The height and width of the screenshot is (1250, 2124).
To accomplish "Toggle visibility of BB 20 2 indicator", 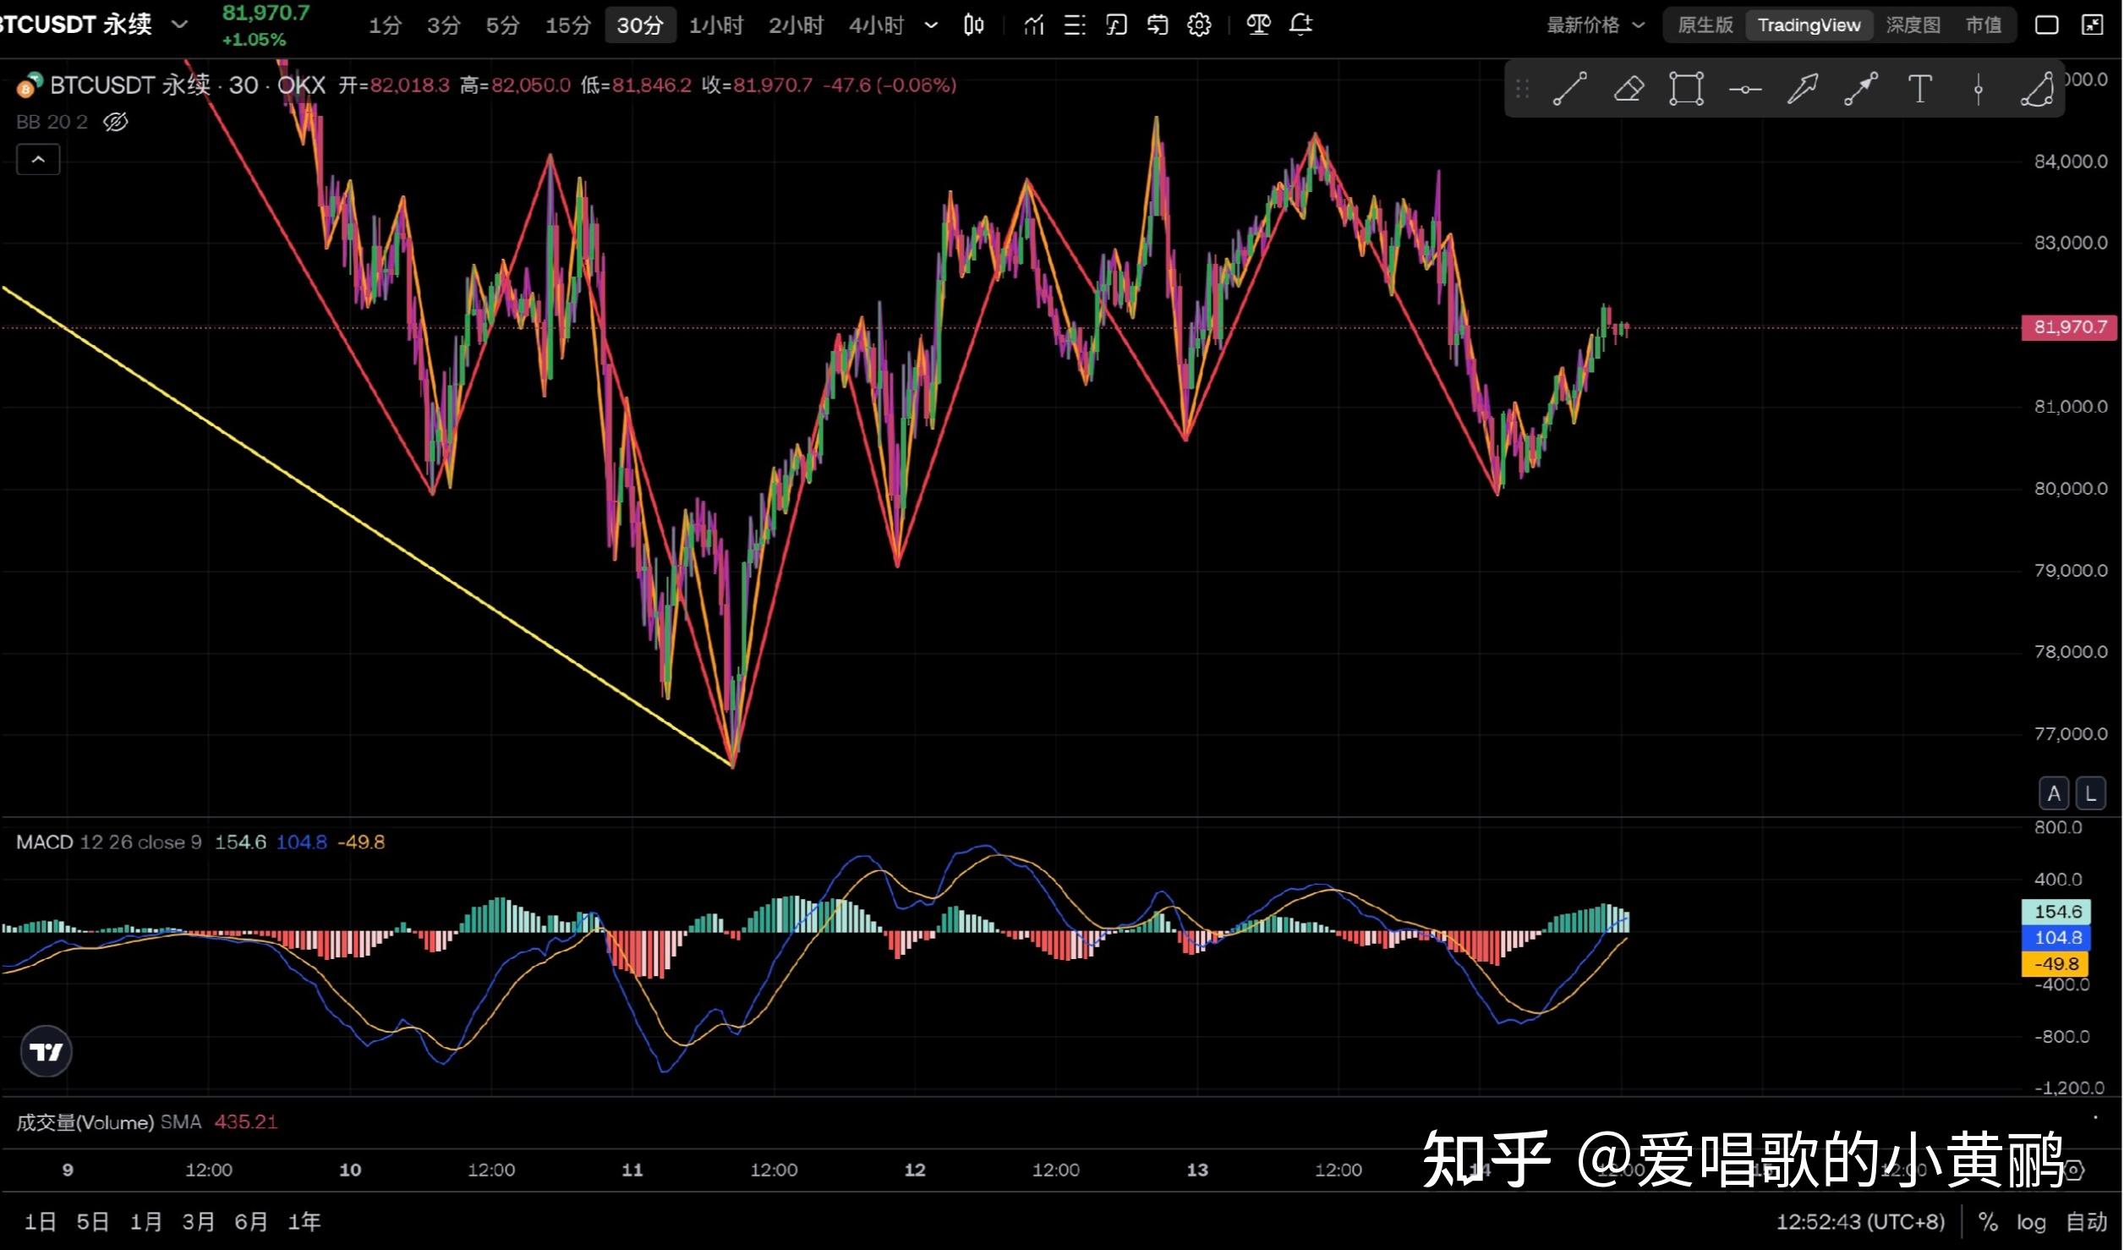I will click(x=116, y=123).
